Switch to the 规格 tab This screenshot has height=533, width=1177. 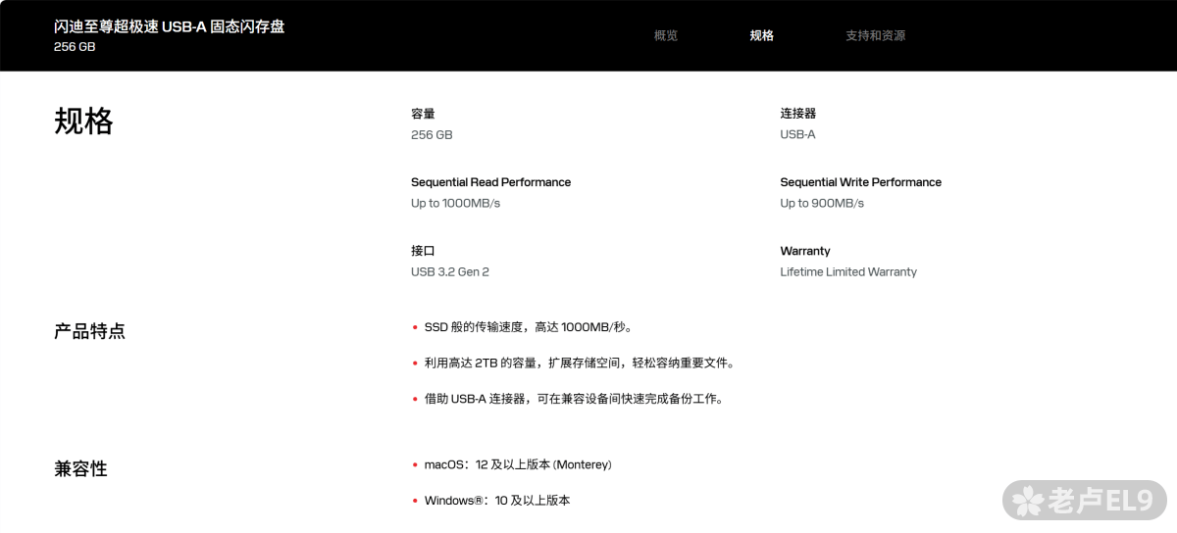pyautogui.click(x=761, y=35)
